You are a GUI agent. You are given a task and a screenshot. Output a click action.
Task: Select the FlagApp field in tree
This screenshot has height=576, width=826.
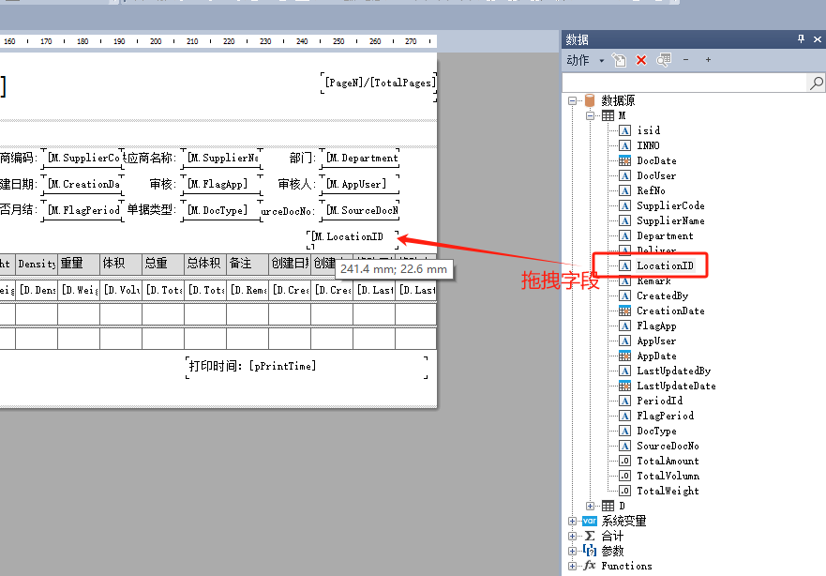click(x=656, y=326)
